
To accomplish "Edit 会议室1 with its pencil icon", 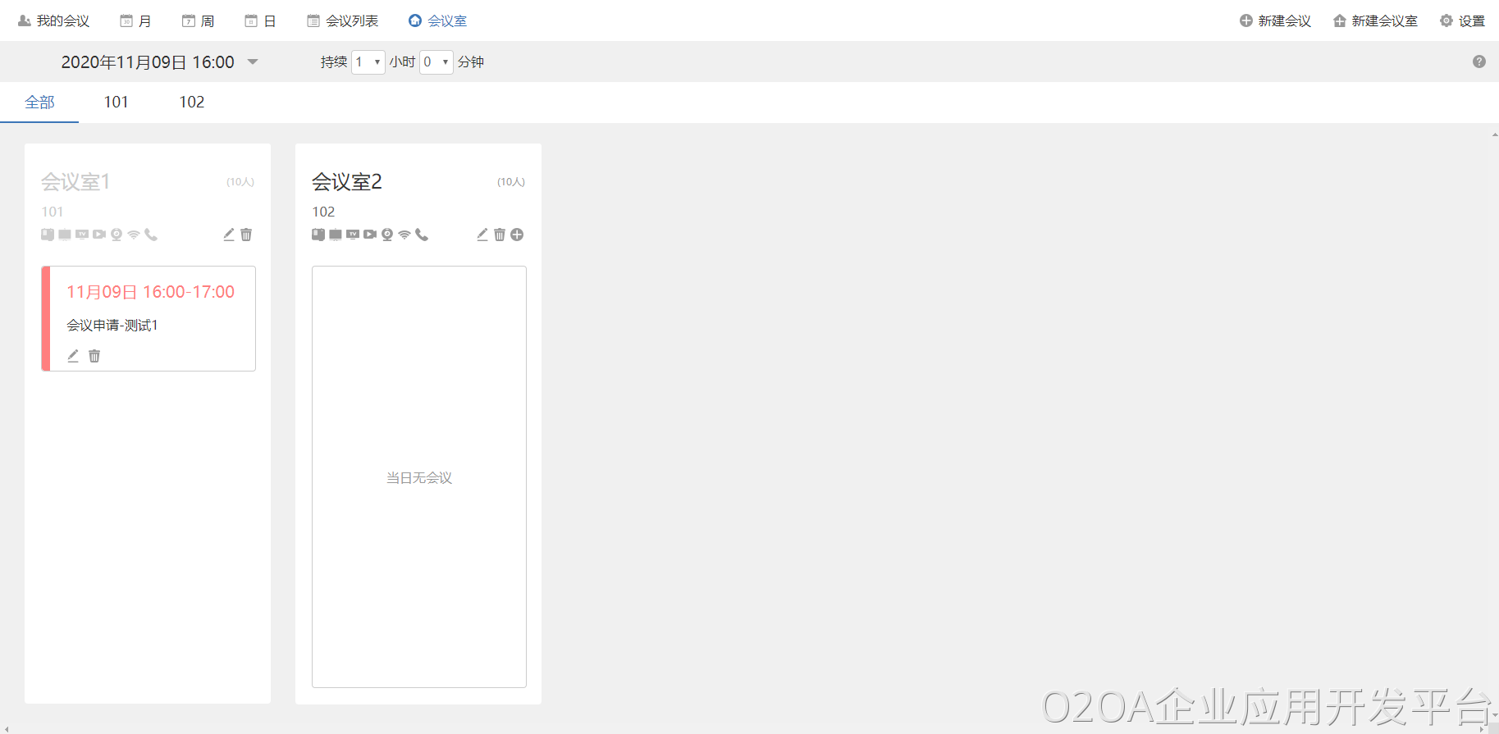I will tap(229, 235).
